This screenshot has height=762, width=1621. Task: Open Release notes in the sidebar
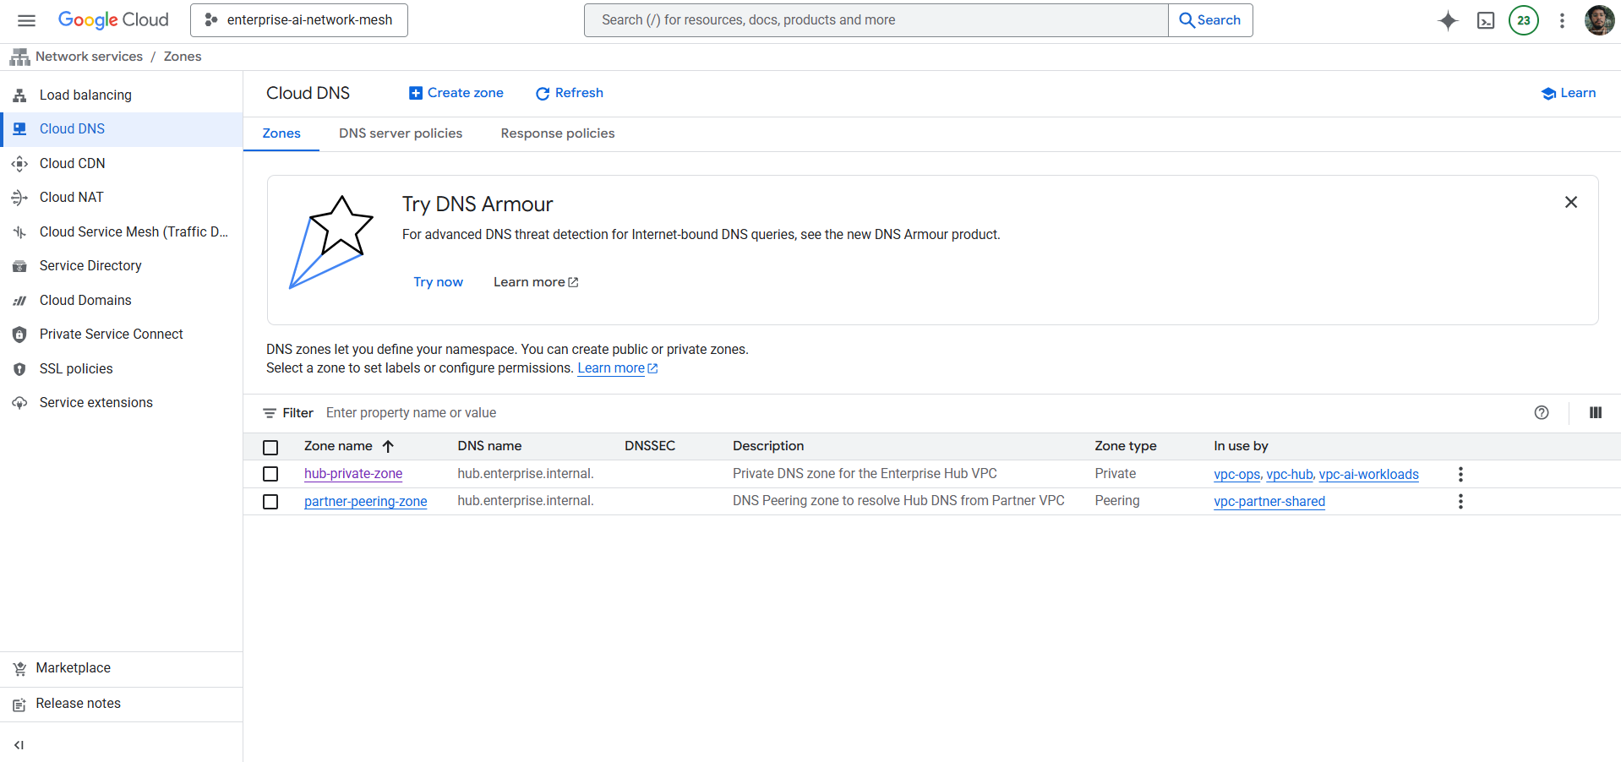tap(122, 704)
